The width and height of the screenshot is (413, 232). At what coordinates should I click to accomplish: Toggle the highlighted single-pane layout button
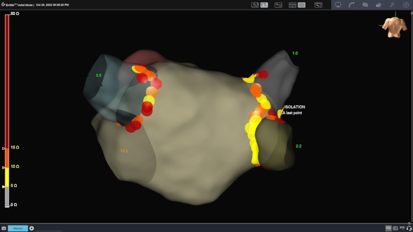tap(301, 5)
